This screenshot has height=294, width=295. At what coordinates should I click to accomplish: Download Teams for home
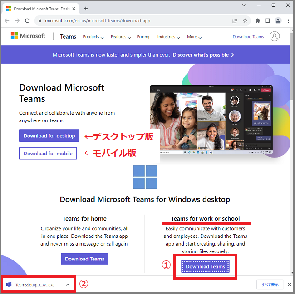tap(84, 259)
